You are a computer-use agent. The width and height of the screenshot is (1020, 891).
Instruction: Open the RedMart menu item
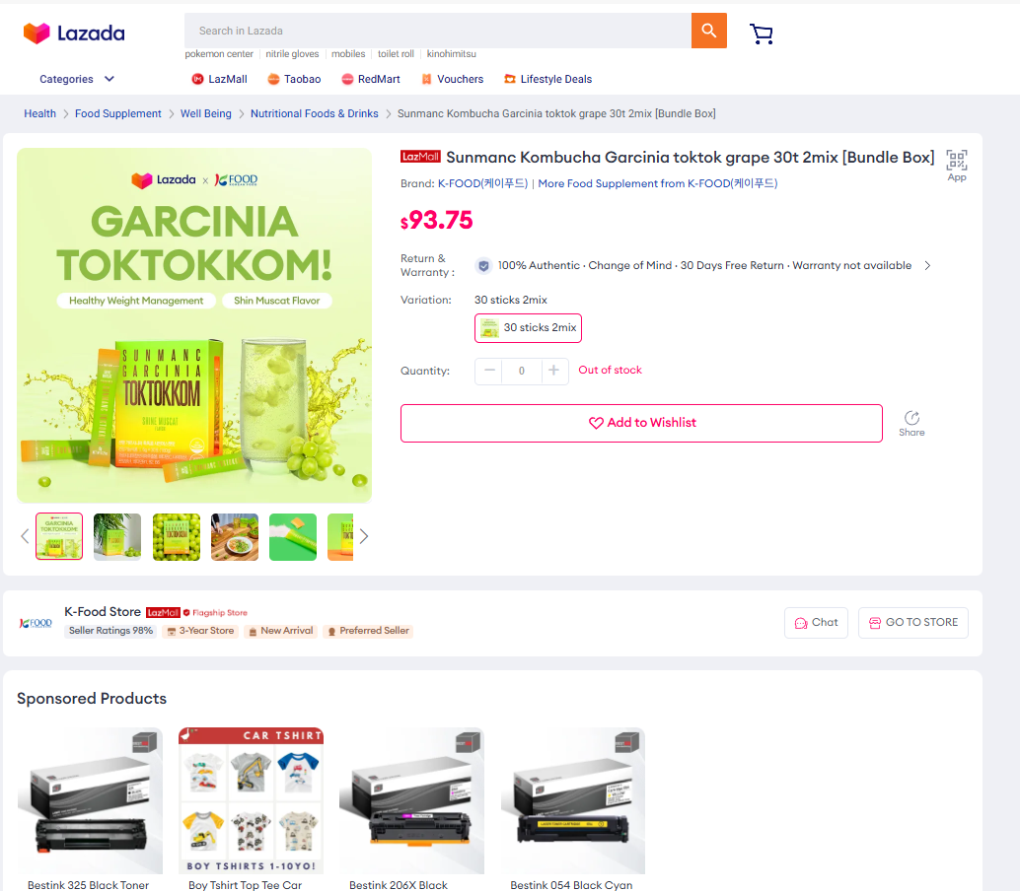371,79
